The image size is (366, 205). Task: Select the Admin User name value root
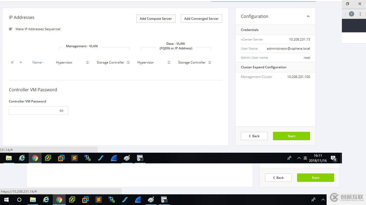(x=307, y=58)
